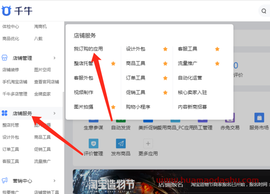Select 核心卖家入驻 in popup menu
This screenshot has width=270, height=194.
192,92
